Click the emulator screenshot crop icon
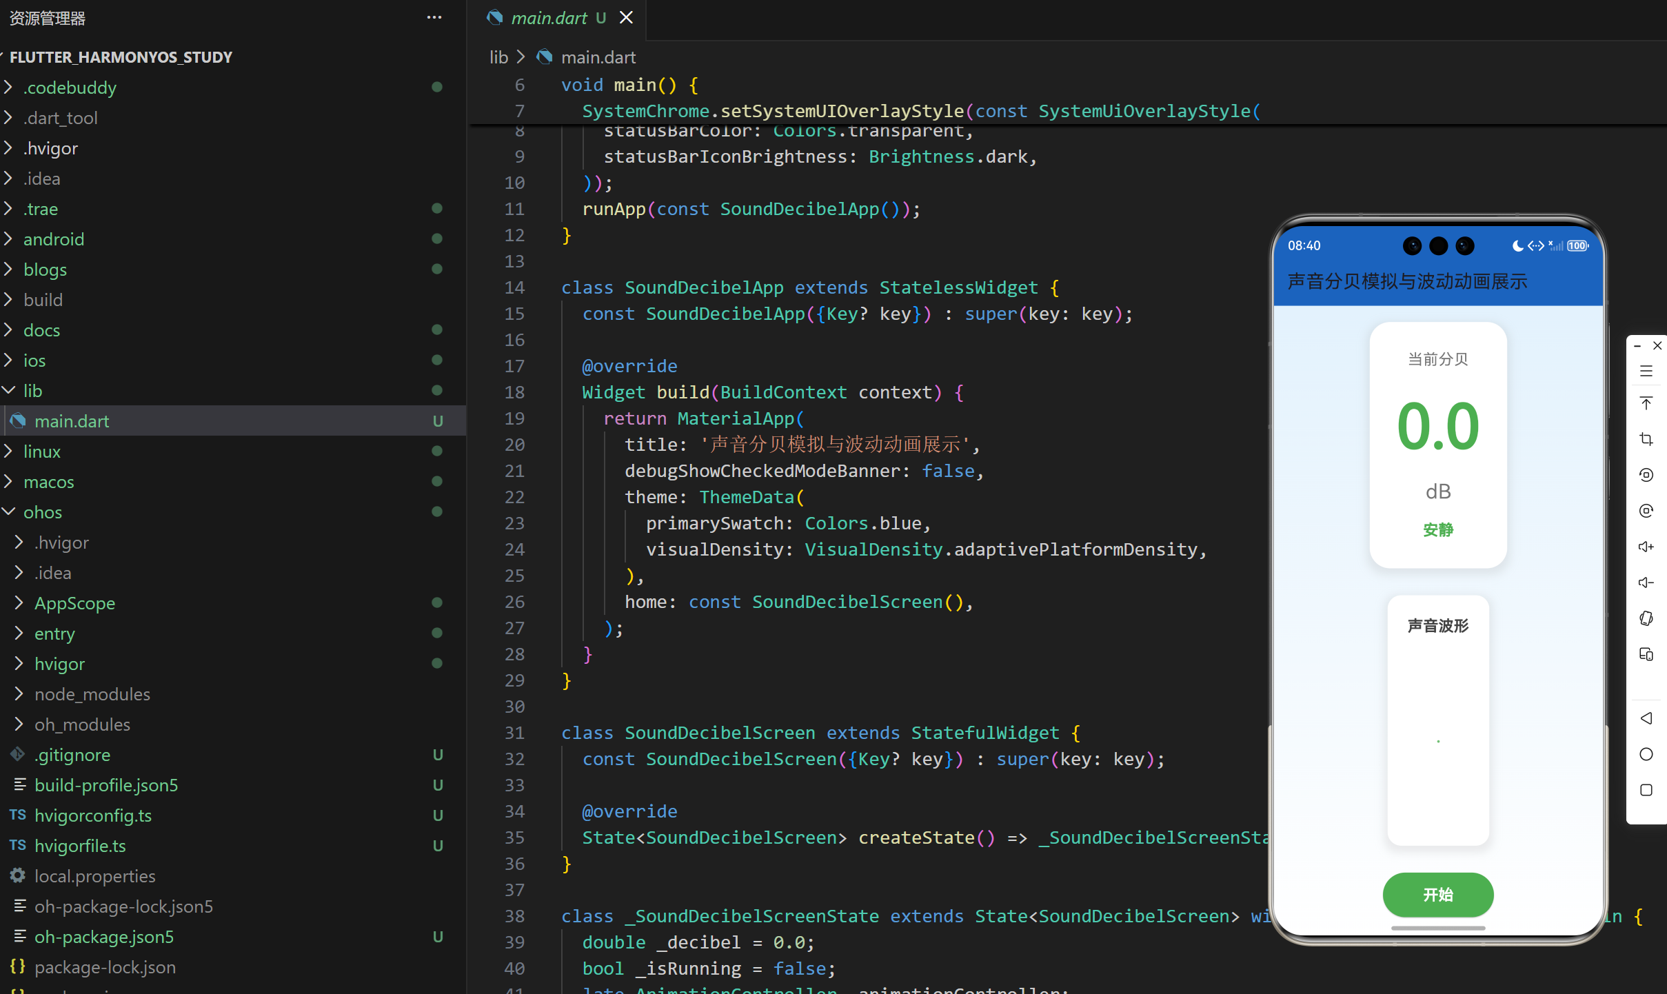Image resolution: width=1667 pixels, height=994 pixels. pyautogui.click(x=1646, y=439)
